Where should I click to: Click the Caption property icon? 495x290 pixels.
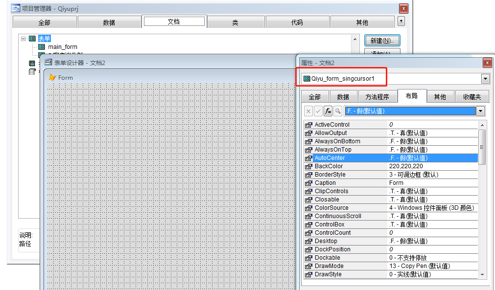coord(308,183)
